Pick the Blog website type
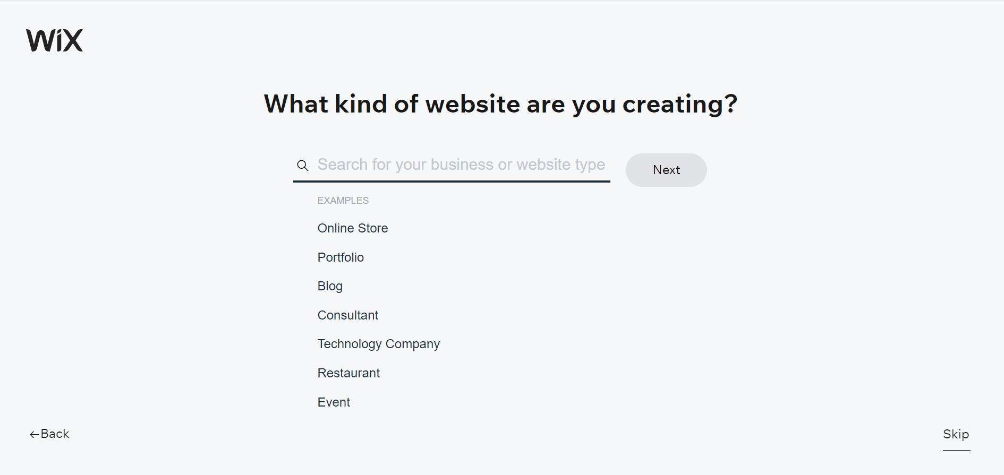Viewport: 1004px width, 475px height. coord(330,286)
